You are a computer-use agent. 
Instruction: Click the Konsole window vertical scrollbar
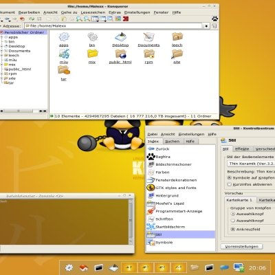131,222
